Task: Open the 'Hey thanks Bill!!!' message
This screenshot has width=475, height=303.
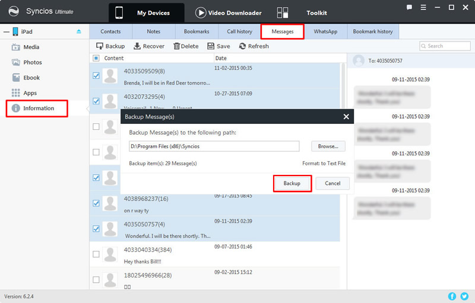Action: [x=142, y=261]
